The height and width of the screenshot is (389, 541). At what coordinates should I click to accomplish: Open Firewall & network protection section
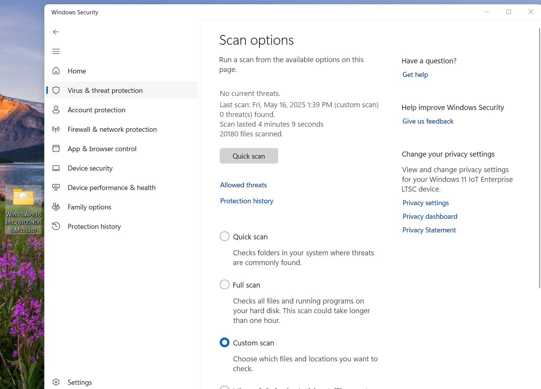coord(122,129)
